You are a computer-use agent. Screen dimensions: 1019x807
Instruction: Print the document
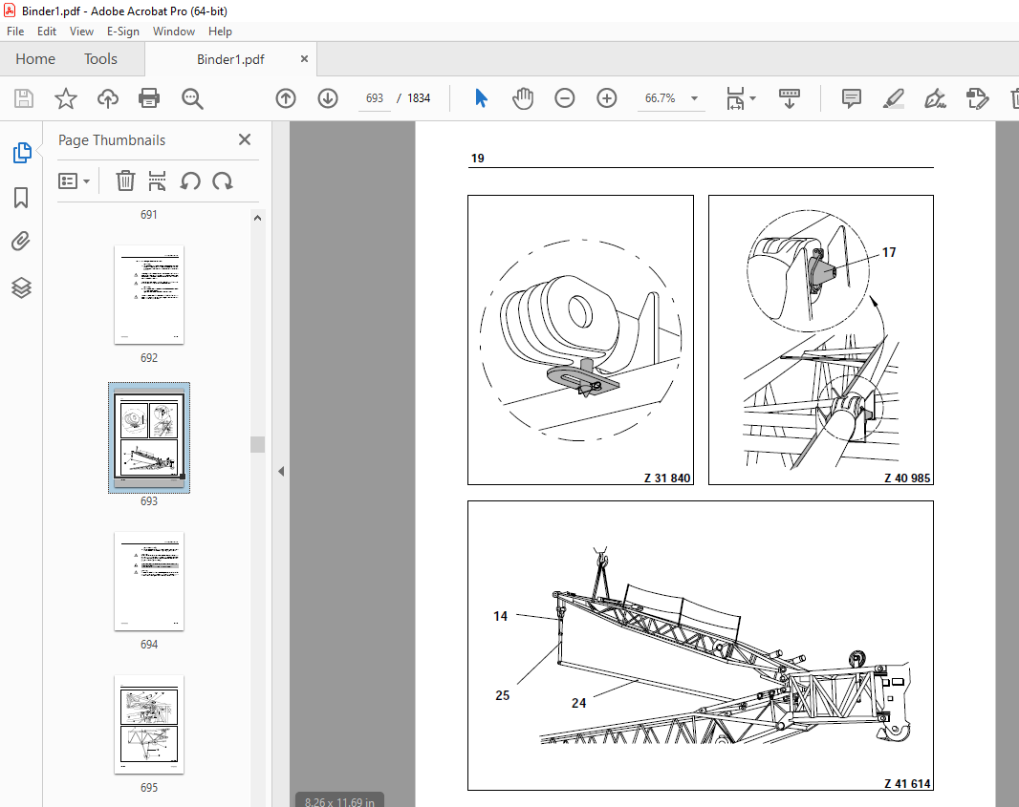coord(149,98)
